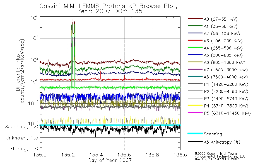265x167 pixels.
Task: Click the Scanning legend text
Action: pyautogui.click(x=213, y=134)
